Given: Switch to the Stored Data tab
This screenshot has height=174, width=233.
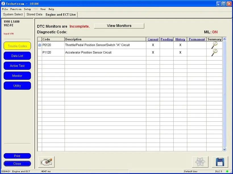Looking at the screenshot, I should click(34, 14).
